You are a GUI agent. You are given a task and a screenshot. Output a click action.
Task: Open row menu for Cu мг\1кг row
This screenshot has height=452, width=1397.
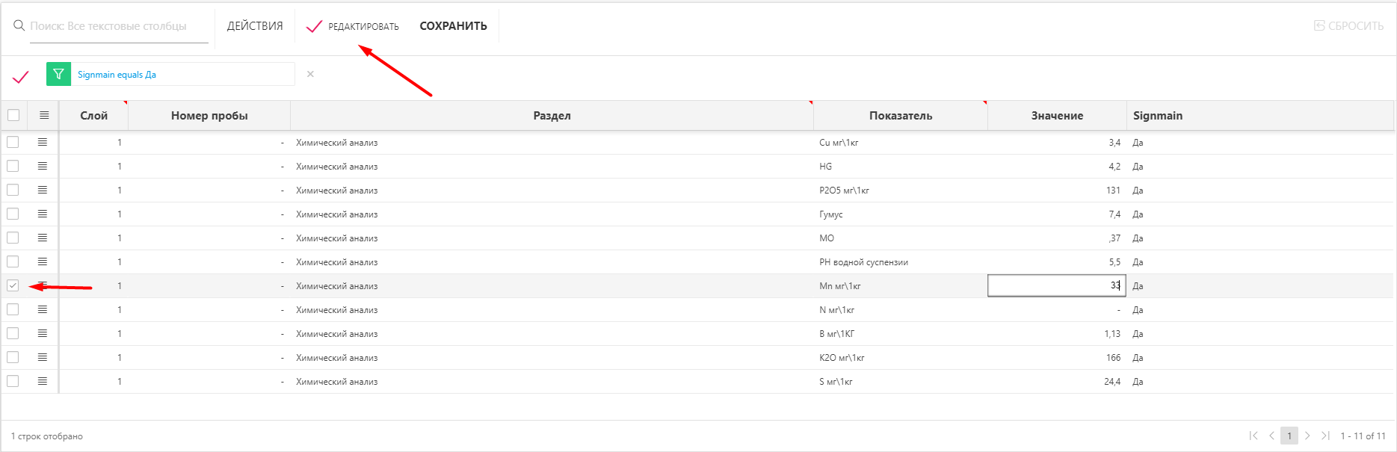pyautogui.click(x=43, y=142)
